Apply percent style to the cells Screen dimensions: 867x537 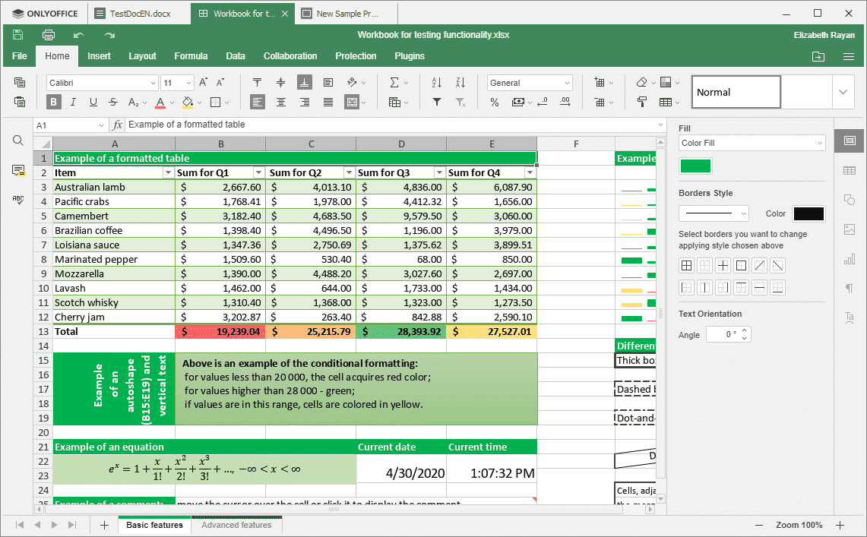point(495,103)
